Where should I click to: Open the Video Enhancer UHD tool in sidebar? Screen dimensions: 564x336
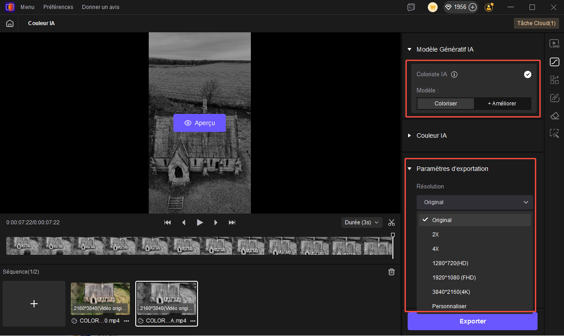click(555, 44)
